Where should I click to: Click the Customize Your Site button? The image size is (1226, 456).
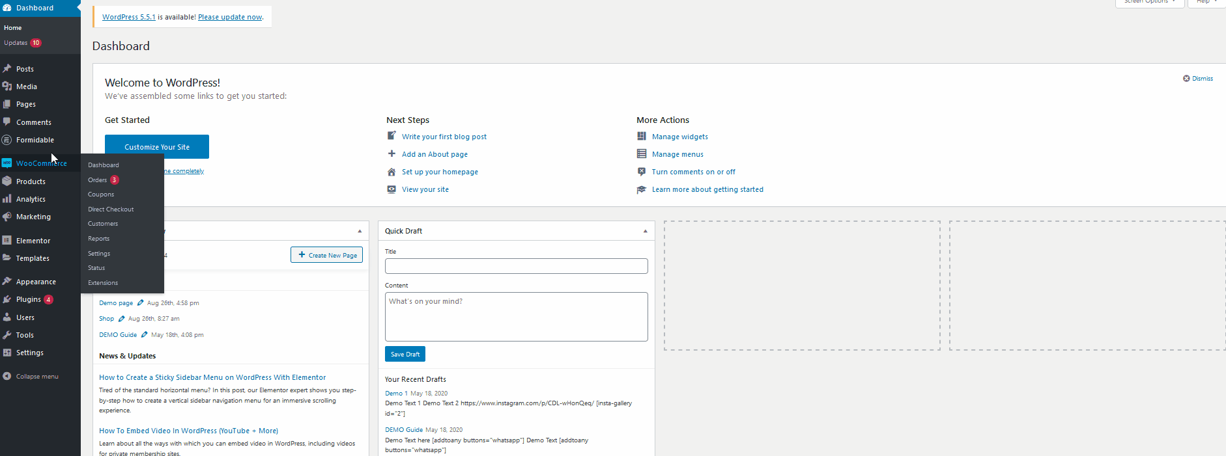pos(157,147)
